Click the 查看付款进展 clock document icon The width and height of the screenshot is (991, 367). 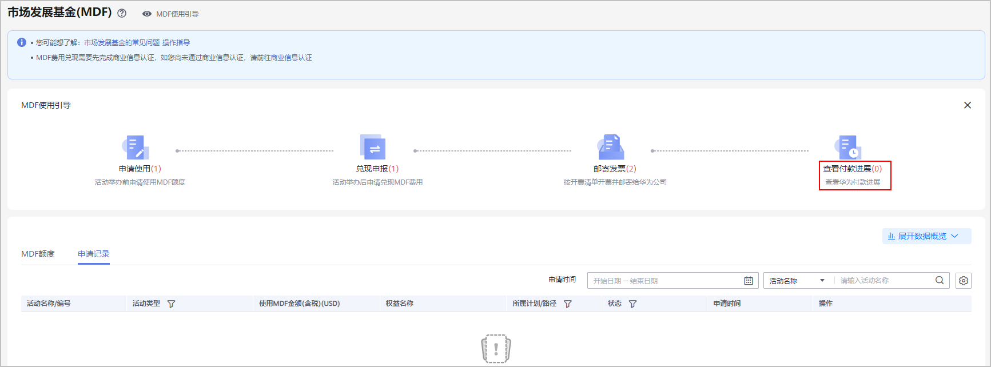coord(848,147)
